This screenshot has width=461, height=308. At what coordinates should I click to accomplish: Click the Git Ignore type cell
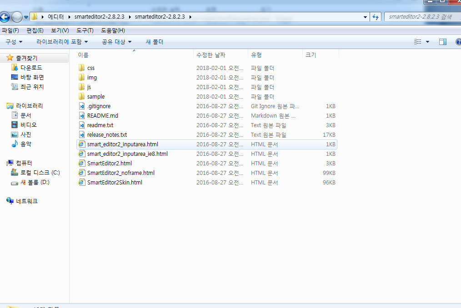tap(275, 106)
